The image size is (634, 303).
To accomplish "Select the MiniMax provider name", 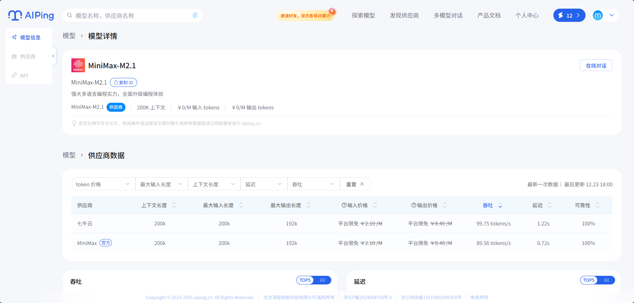I will 87,243.
